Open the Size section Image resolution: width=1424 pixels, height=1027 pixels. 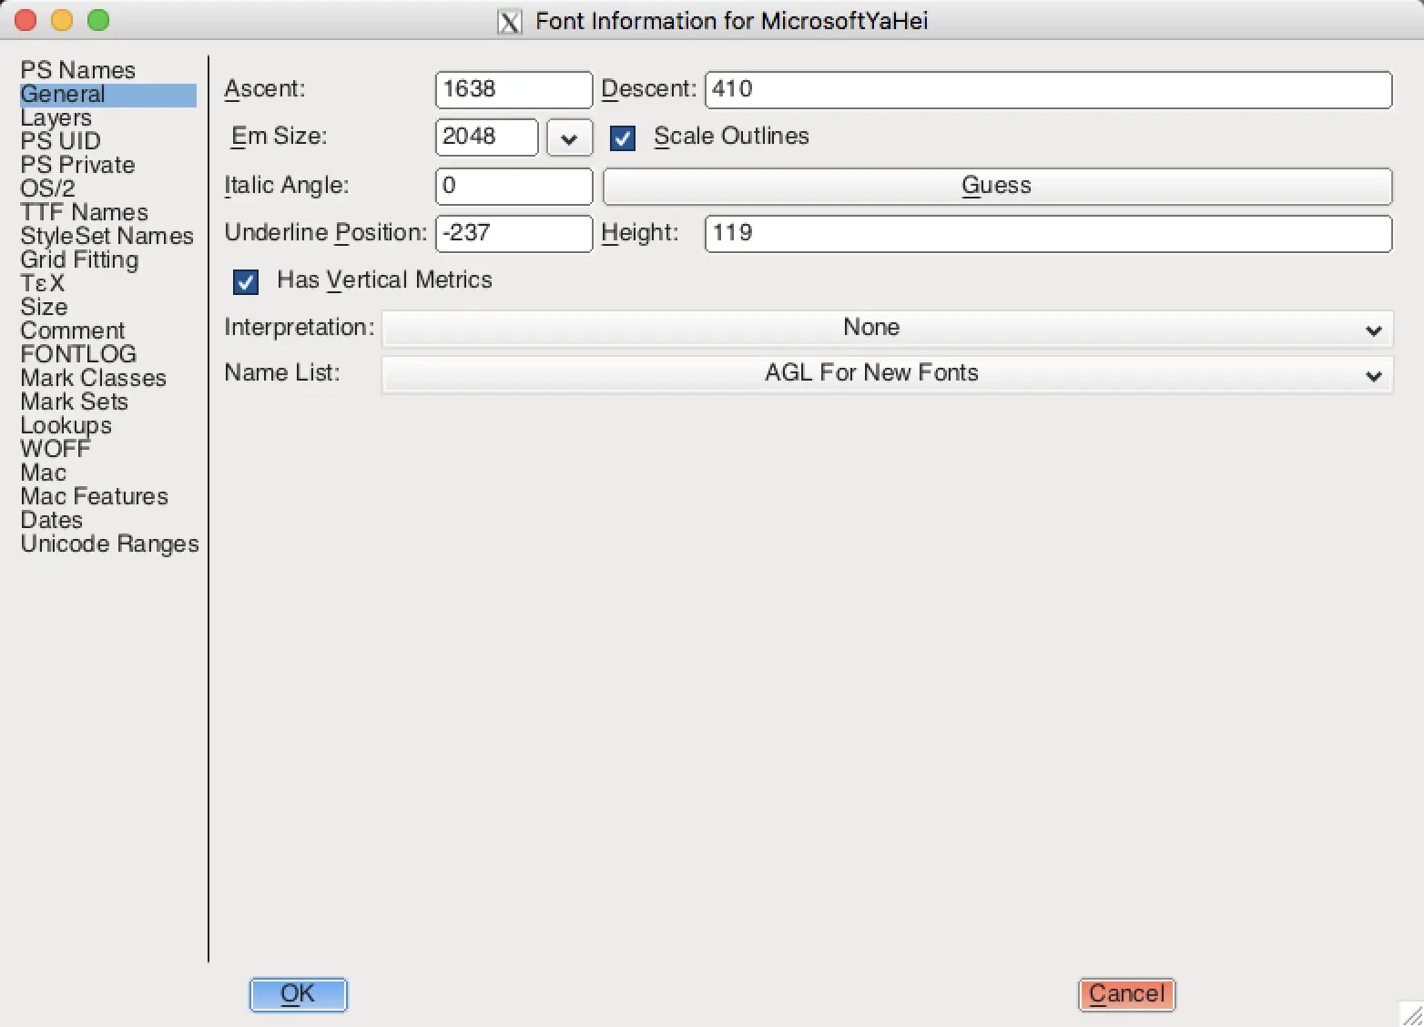(44, 307)
